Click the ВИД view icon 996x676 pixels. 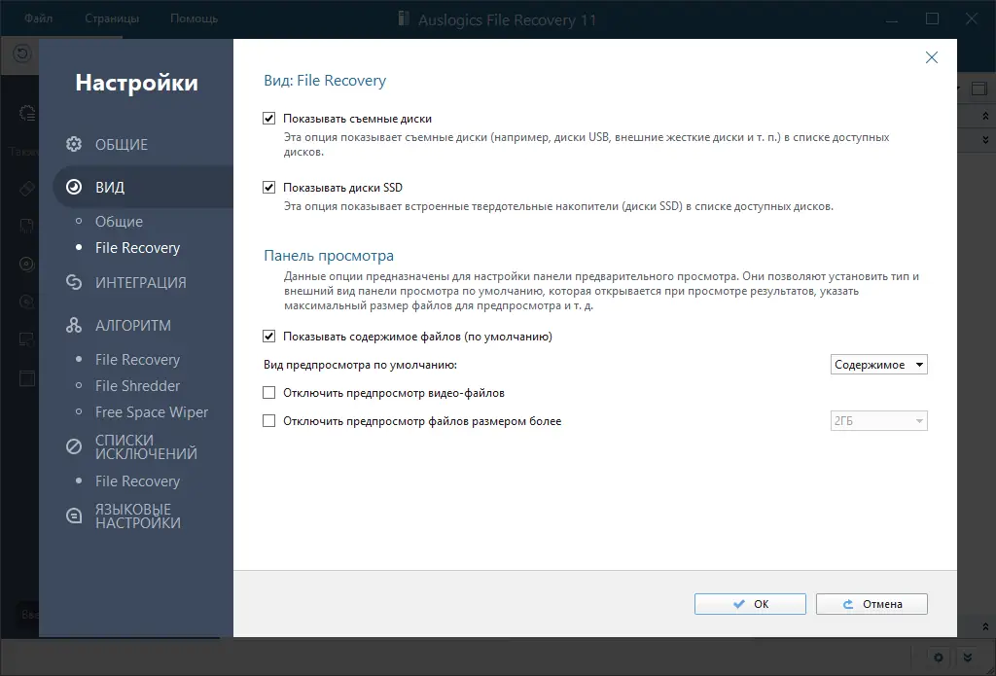(x=74, y=187)
